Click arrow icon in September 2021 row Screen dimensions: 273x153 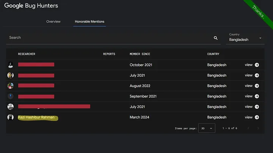[257, 96]
